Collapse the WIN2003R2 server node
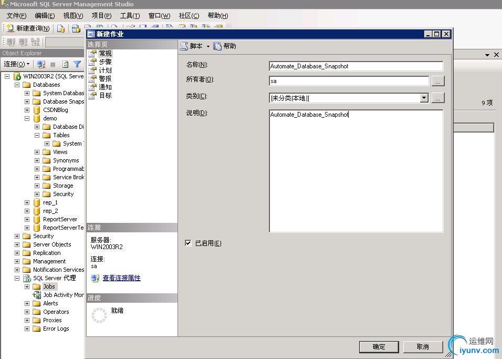This screenshot has width=502, height=359. pos(7,76)
